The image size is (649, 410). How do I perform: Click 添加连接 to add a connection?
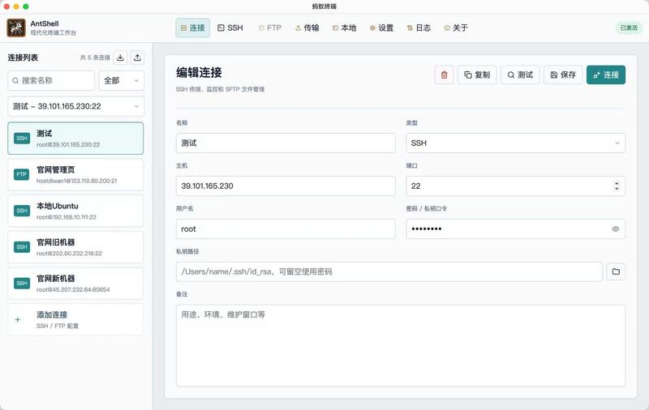75,319
